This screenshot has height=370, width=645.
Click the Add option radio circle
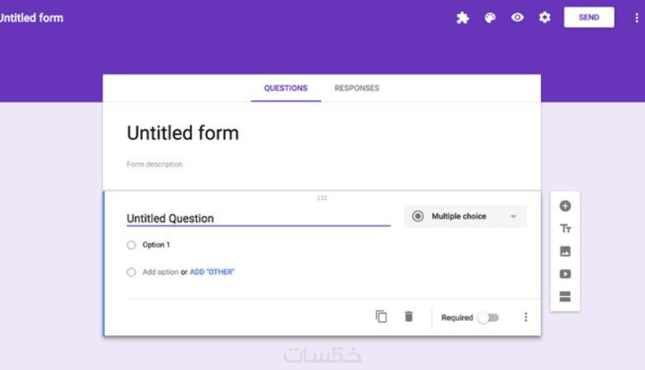coord(131,272)
